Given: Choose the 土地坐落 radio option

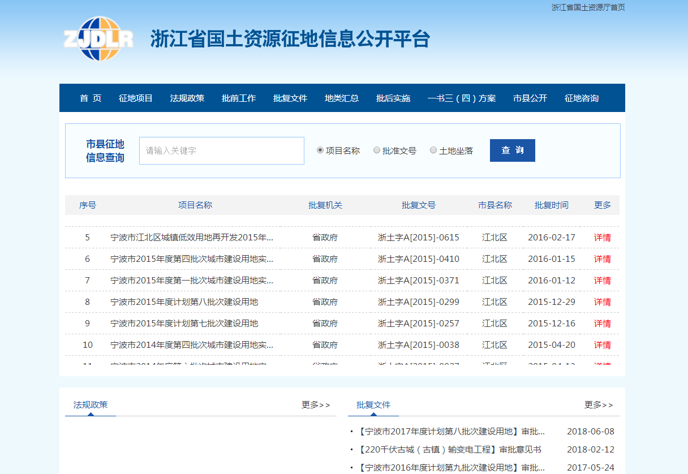Looking at the screenshot, I should pyautogui.click(x=433, y=150).
